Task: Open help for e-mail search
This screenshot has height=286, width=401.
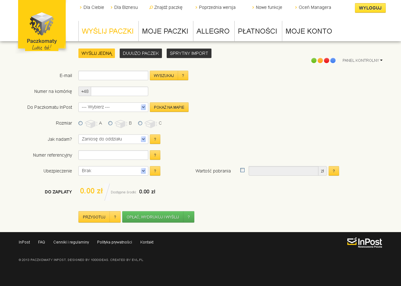Action: coord(183,75)
